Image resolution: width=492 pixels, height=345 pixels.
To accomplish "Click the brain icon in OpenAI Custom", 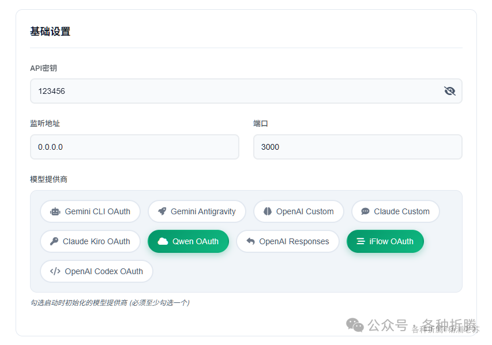I will (267, 211).
